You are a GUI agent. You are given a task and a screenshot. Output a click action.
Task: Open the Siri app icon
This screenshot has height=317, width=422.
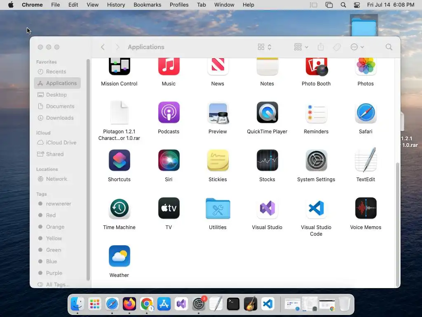pos(169,160)
